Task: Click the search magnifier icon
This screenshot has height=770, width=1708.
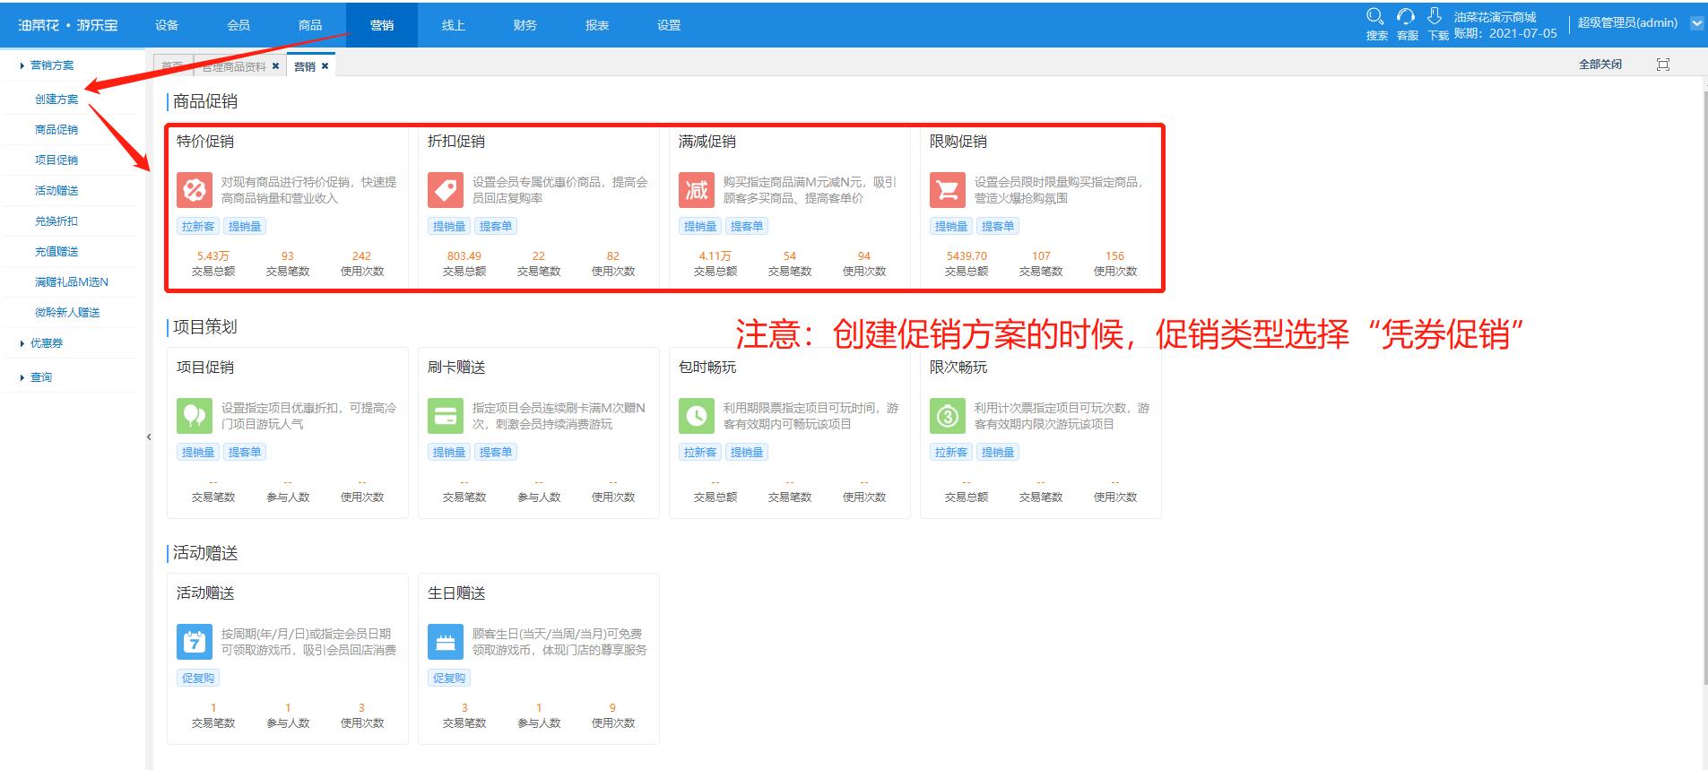Action: click(1374, 16)
